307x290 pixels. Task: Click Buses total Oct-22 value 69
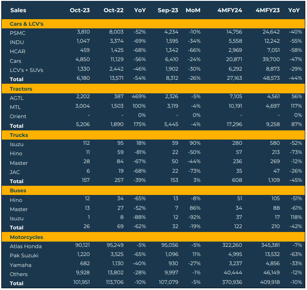click(120, 226)
